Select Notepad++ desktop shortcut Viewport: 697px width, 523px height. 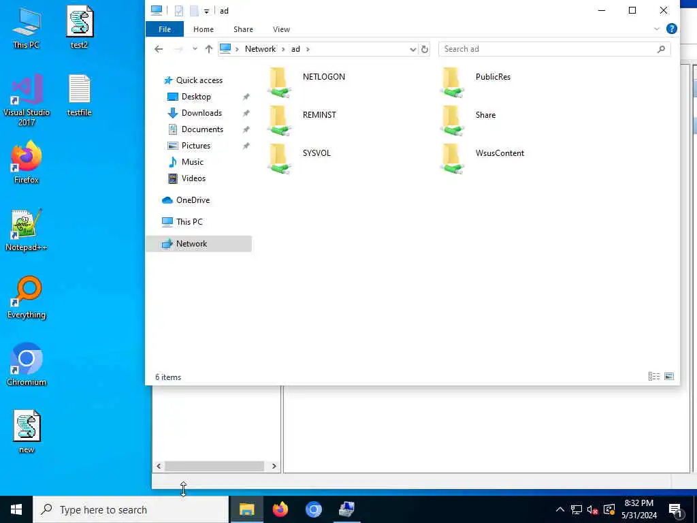pos(27,230)
